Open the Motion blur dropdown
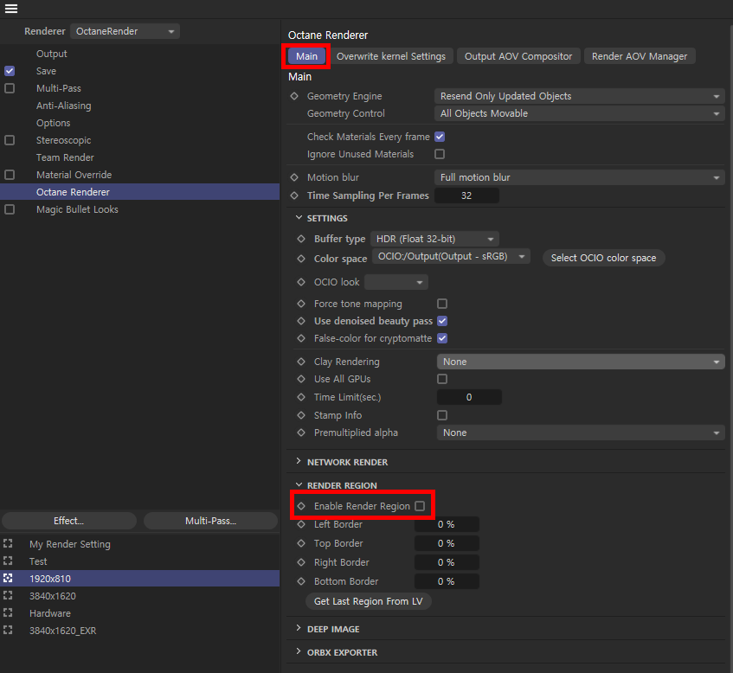The width and height of the screenshot is (733, 673). pos(579,177)
